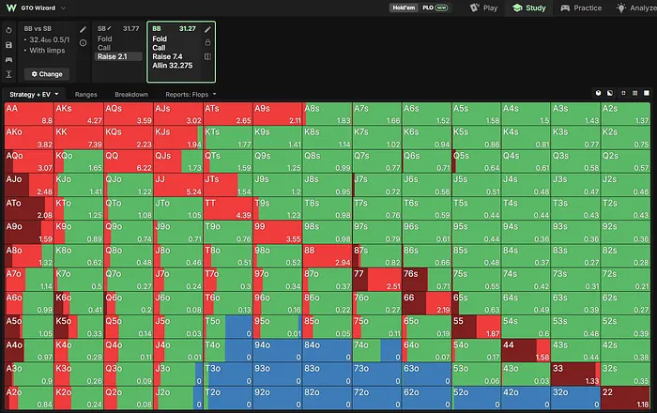Click the ATo cell showing 2.08
This screenshot has width=657, height=413.
click(29, 208)
